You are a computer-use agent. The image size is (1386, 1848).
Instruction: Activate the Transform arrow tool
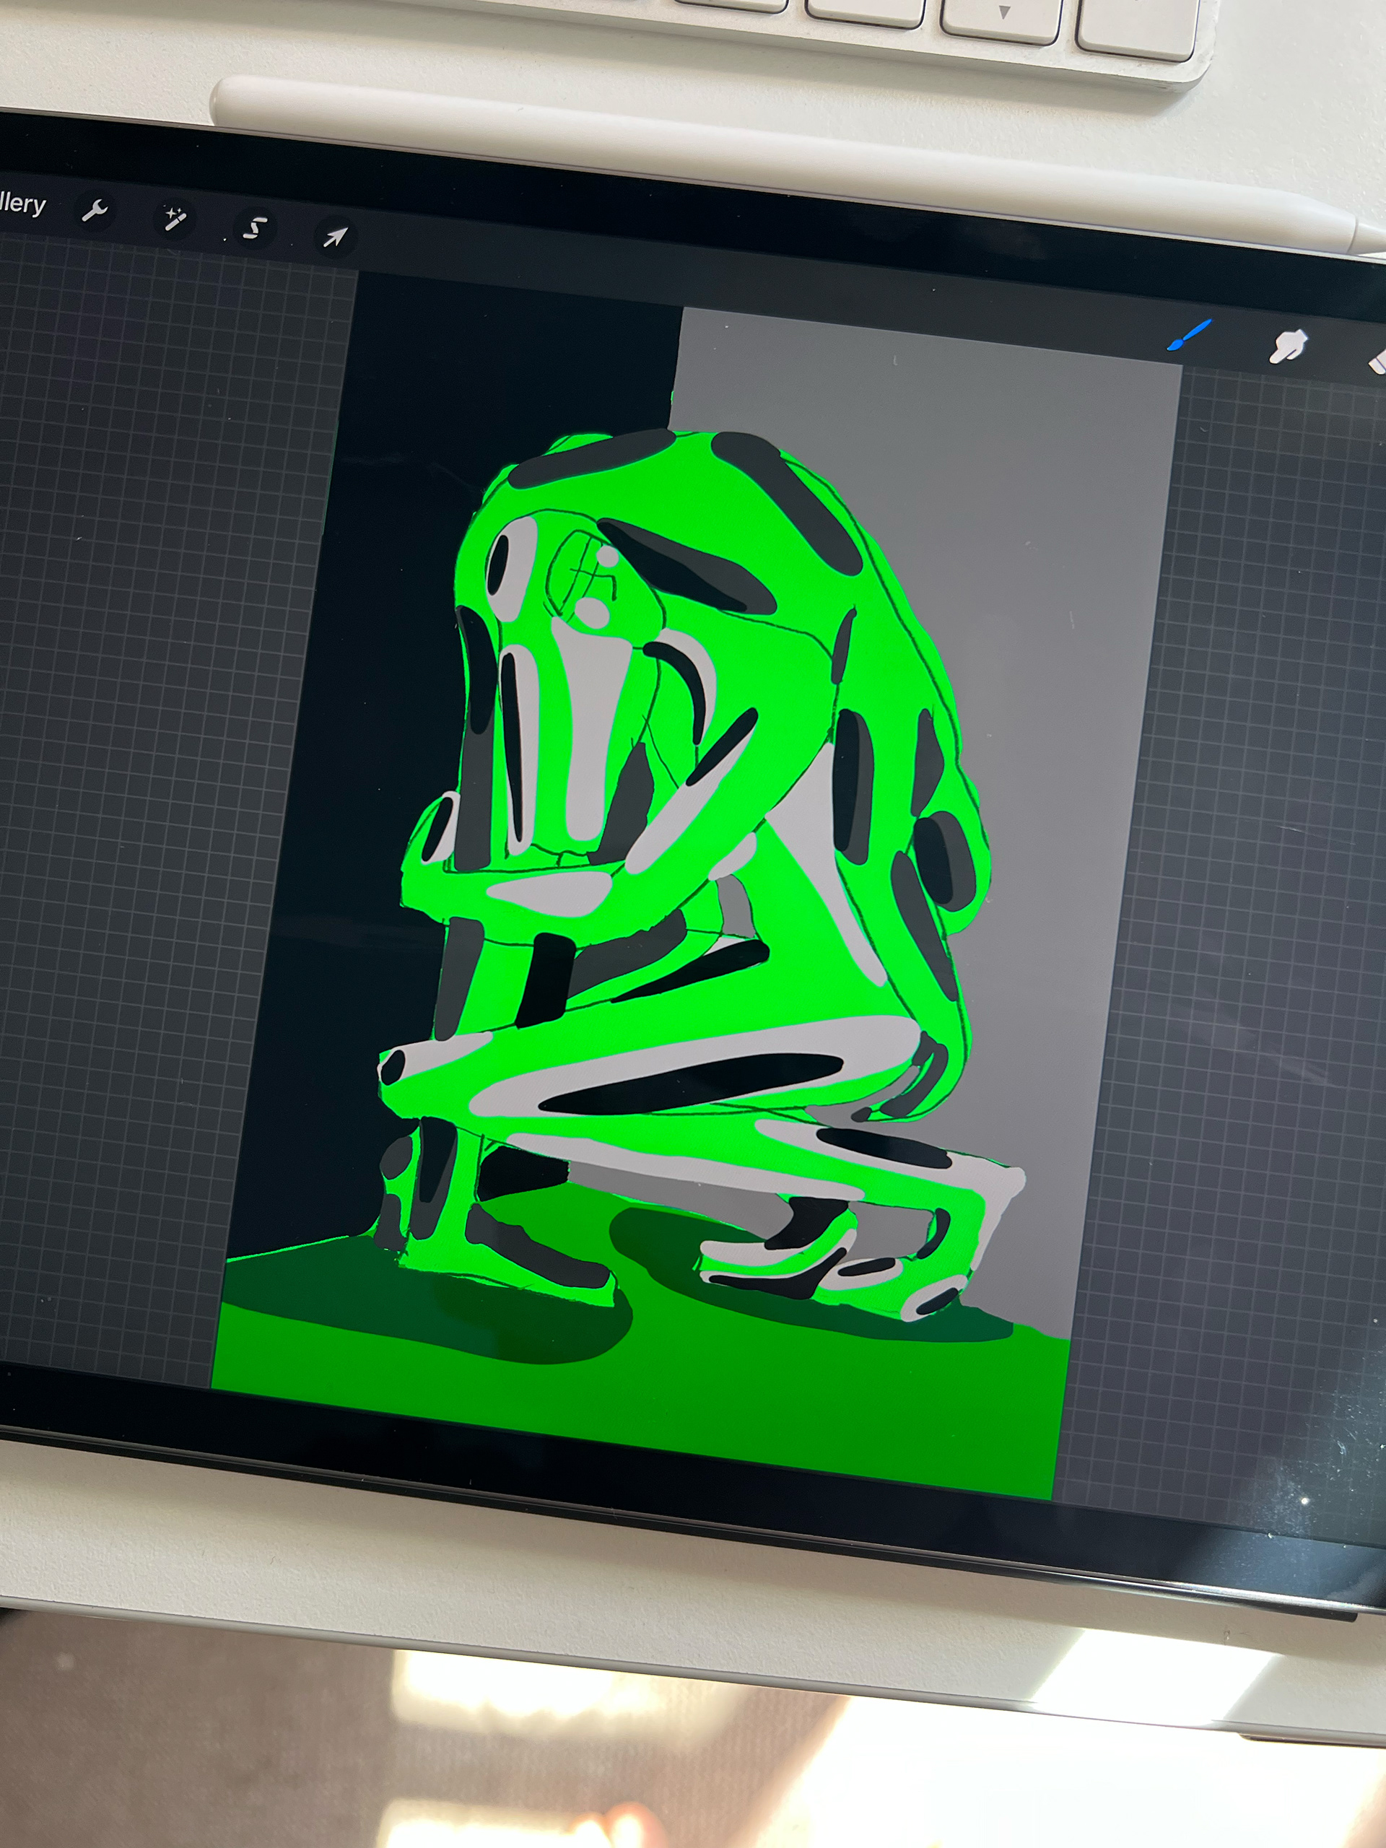click(334, 237)
